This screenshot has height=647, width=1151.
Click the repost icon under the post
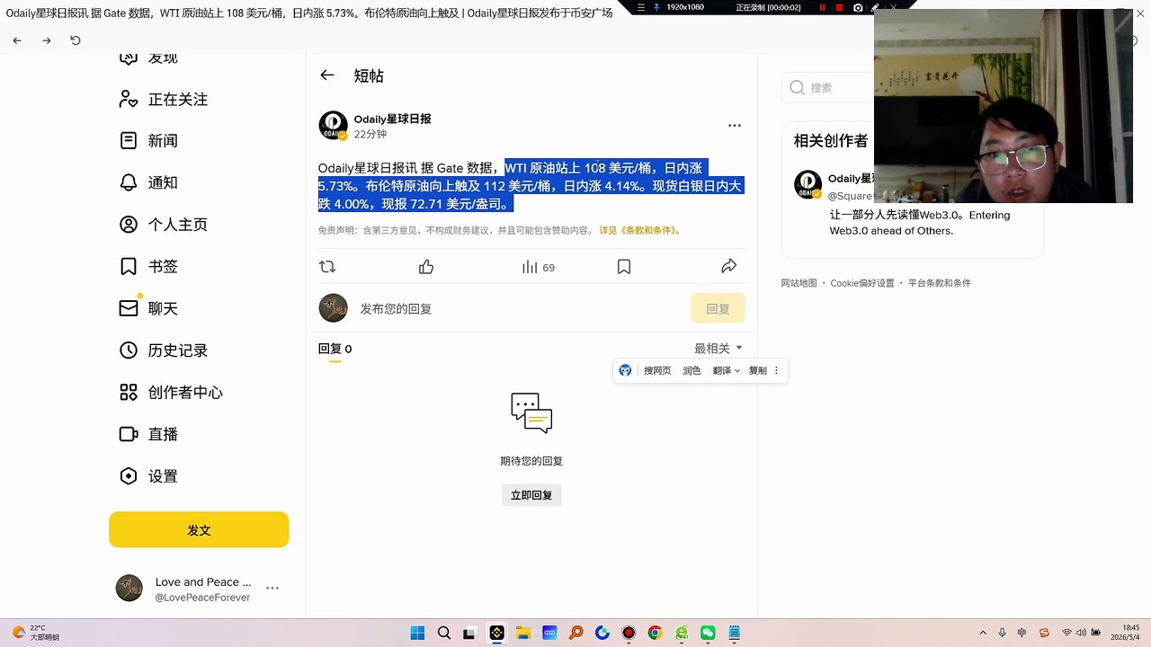coord(327,267)
